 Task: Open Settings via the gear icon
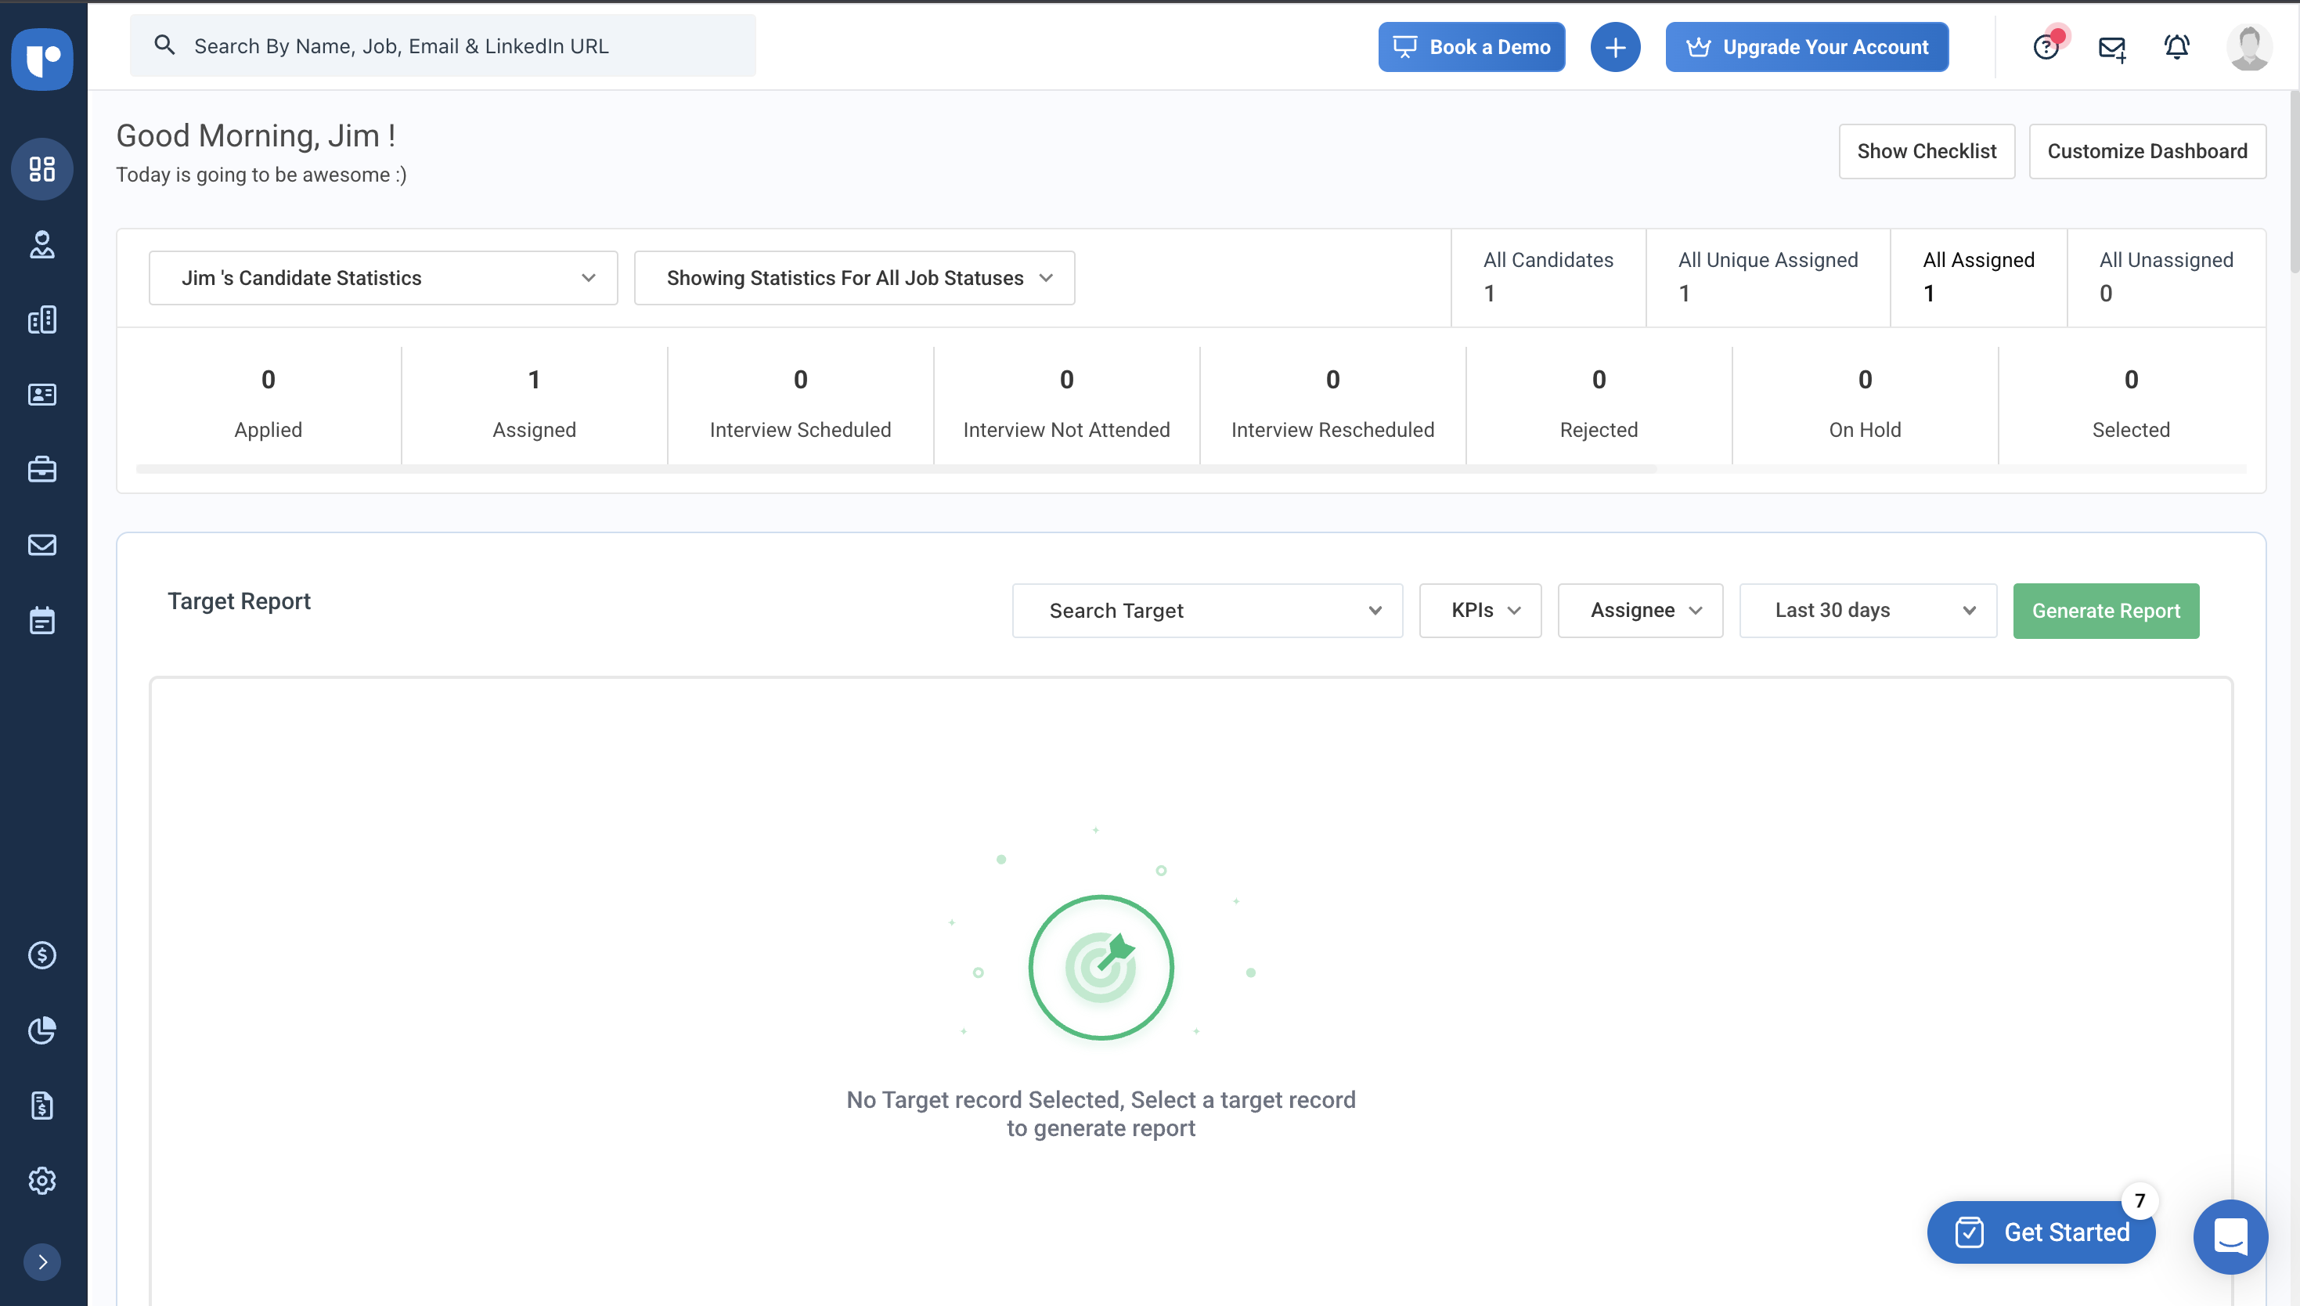(x=42, y=1181)
